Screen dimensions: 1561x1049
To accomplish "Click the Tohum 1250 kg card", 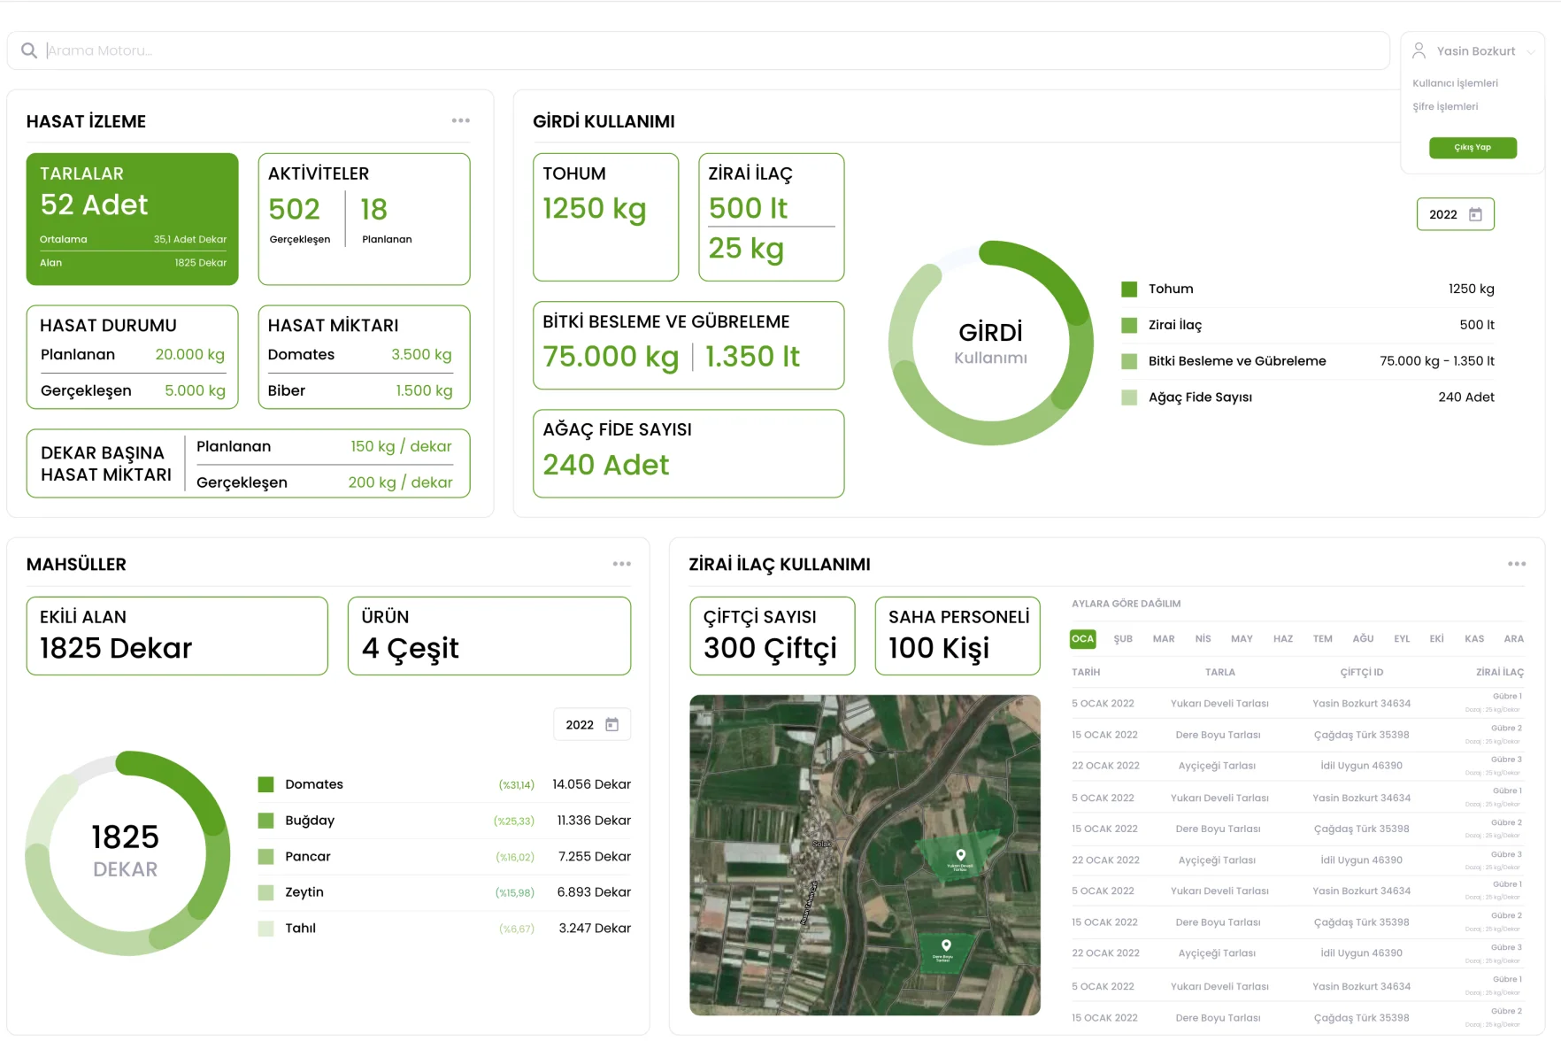I will (605, 217).
